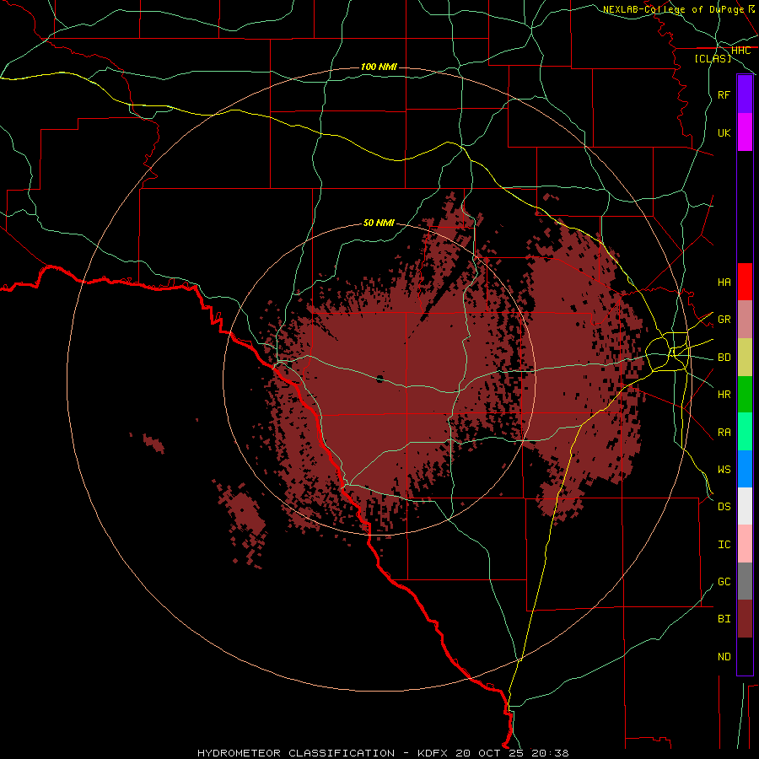Click the BD legend label
759x759 pixels.
[724, 358]
